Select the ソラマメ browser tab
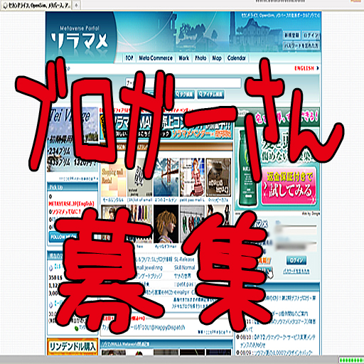This screenshot has width=364, height=364. [x=36, y=5]
